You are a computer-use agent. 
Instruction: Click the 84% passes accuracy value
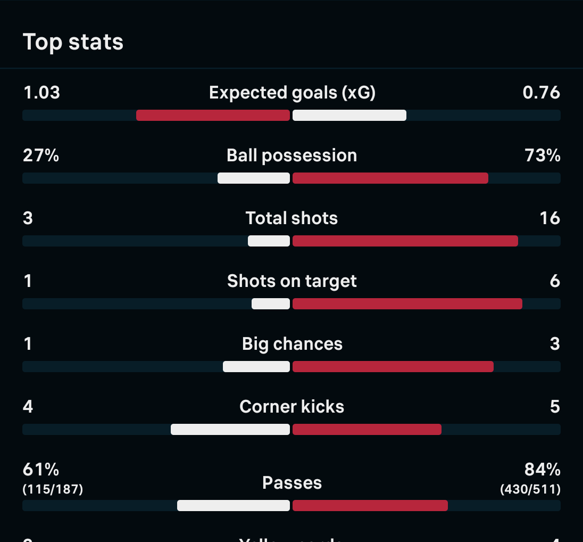(x=542, y=470)
